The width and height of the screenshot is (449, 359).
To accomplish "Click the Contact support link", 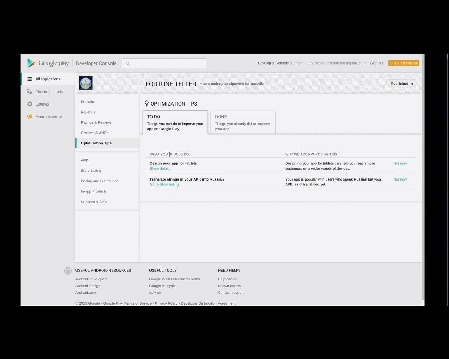I will [230, 293].
